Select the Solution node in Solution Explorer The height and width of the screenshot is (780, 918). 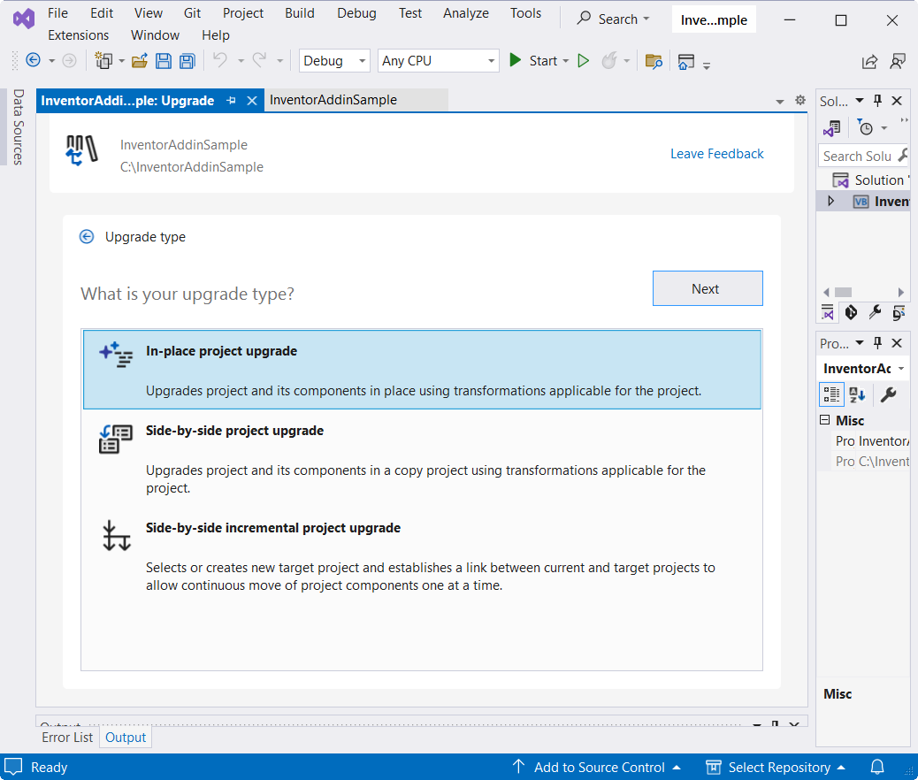pyautogui.click(x=870, y=180)
